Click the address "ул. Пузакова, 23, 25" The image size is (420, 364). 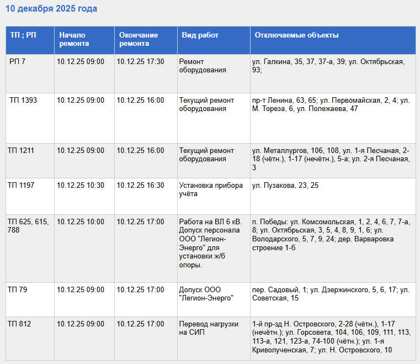pyautogui.click(x=285, y=186)
